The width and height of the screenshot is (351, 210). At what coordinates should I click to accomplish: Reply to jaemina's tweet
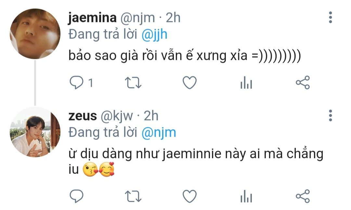[77, 83]
